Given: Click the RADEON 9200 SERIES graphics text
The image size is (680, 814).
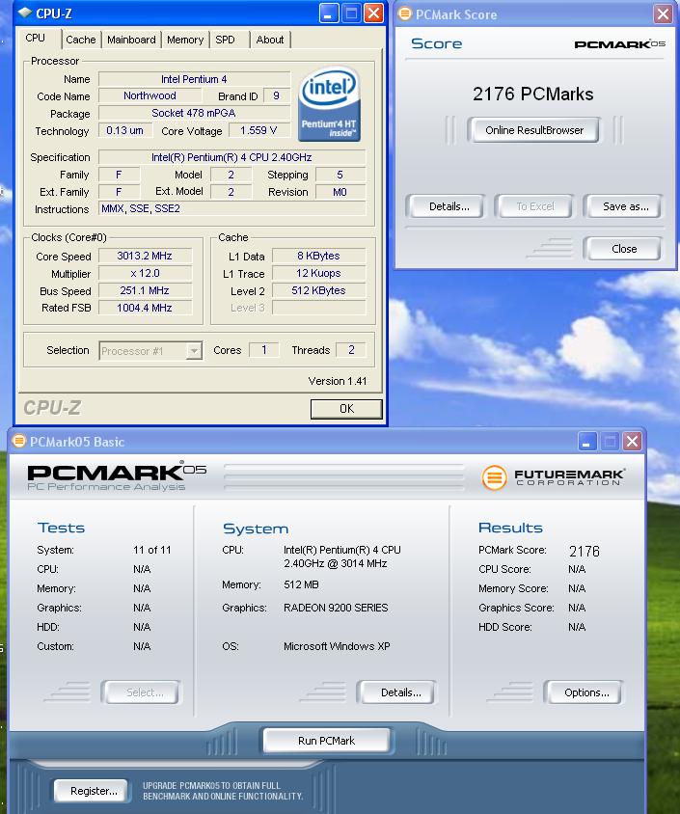Looking at the screenshot, I should click(x=336, y=608).
